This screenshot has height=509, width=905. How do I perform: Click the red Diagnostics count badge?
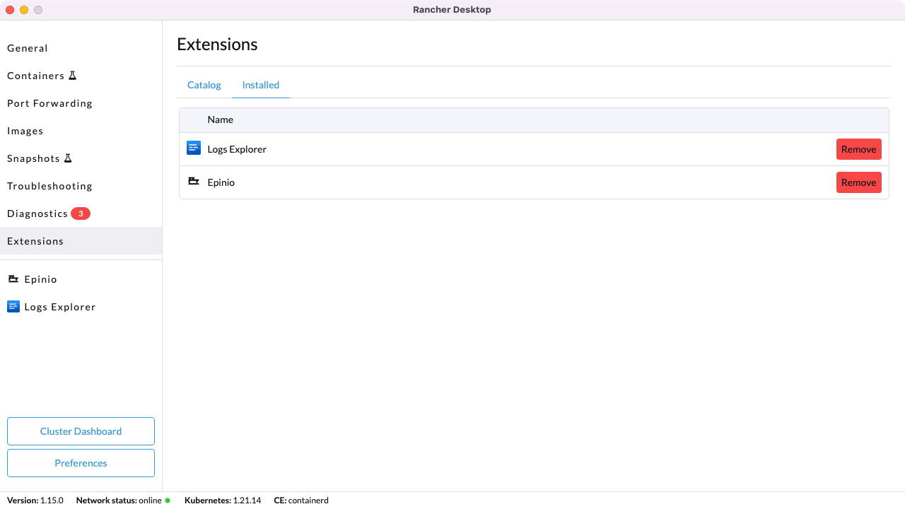pyautogui.click(x=81, y=213)
